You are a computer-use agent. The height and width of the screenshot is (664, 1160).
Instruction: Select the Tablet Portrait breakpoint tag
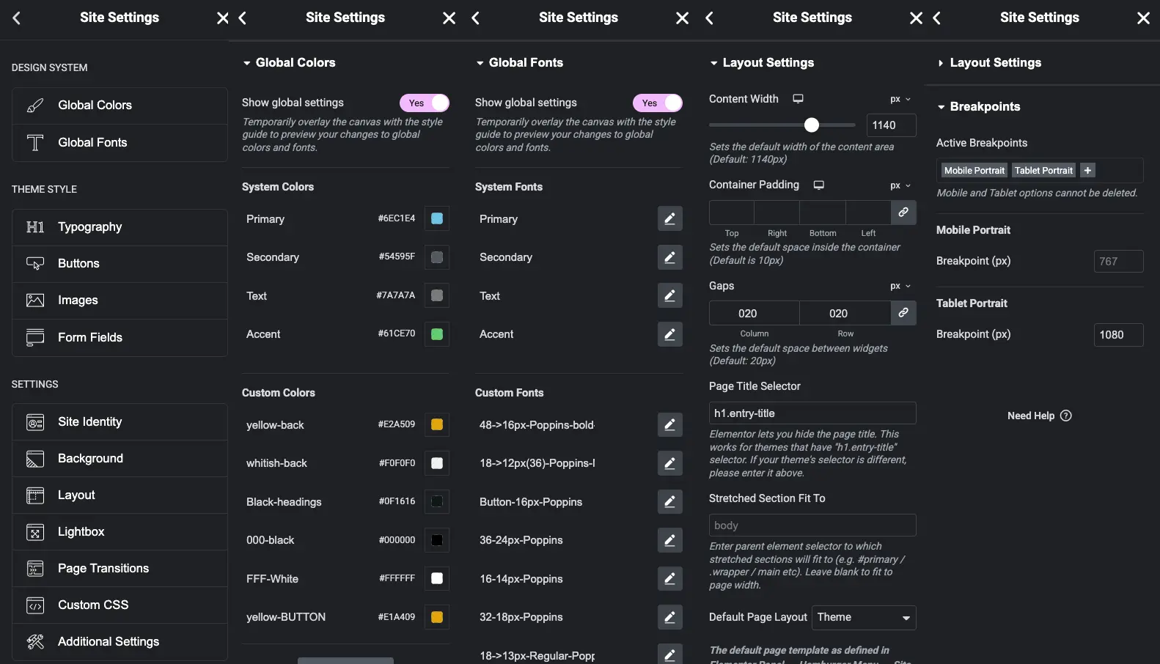tap(1043, 170)
